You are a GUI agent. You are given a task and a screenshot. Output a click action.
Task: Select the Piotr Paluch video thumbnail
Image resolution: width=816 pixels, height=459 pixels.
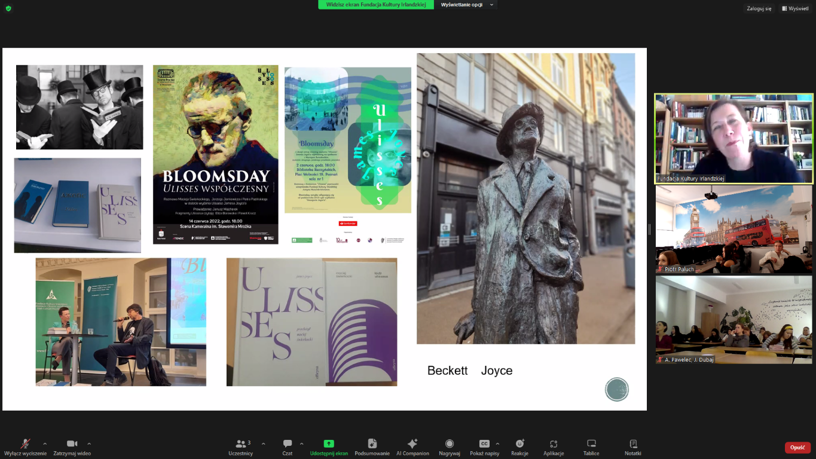pyautogui.click(x=734, y=229)
